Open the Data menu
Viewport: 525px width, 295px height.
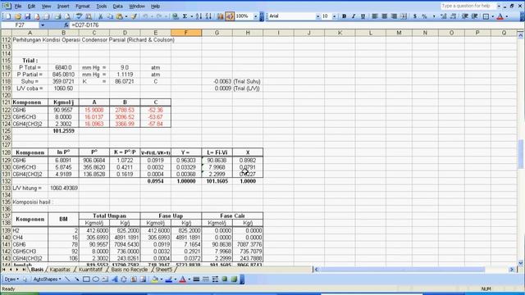point(117,6)
